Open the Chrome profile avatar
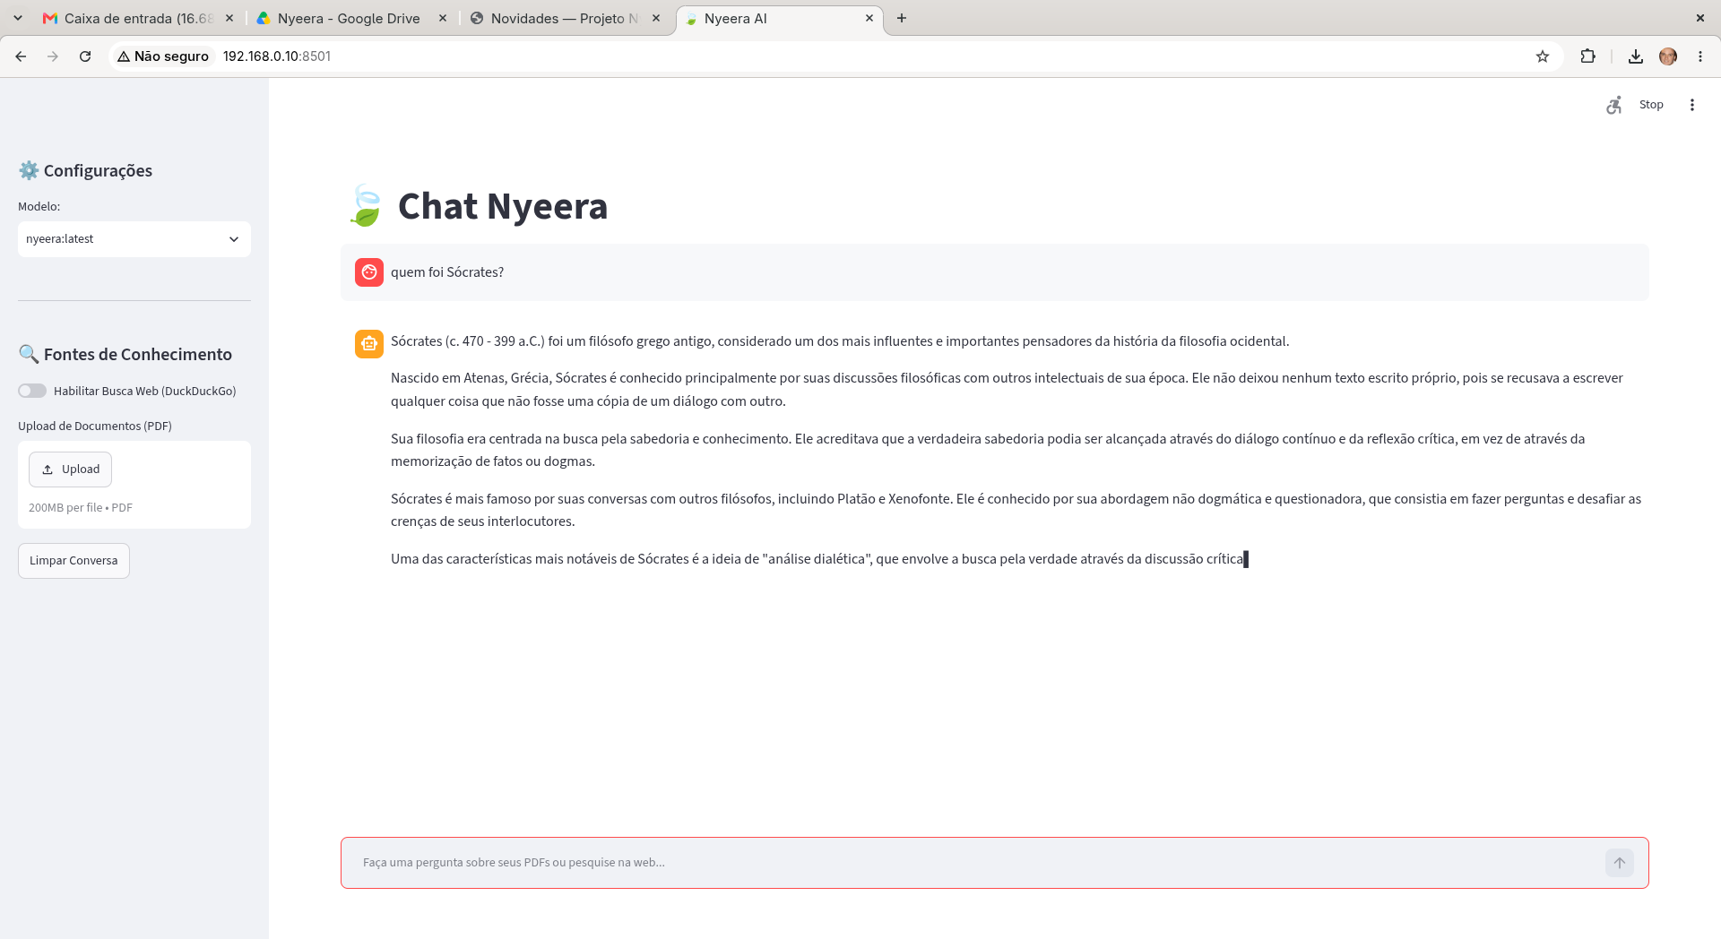This screenshot has height=939, width=1721. 1668,56
